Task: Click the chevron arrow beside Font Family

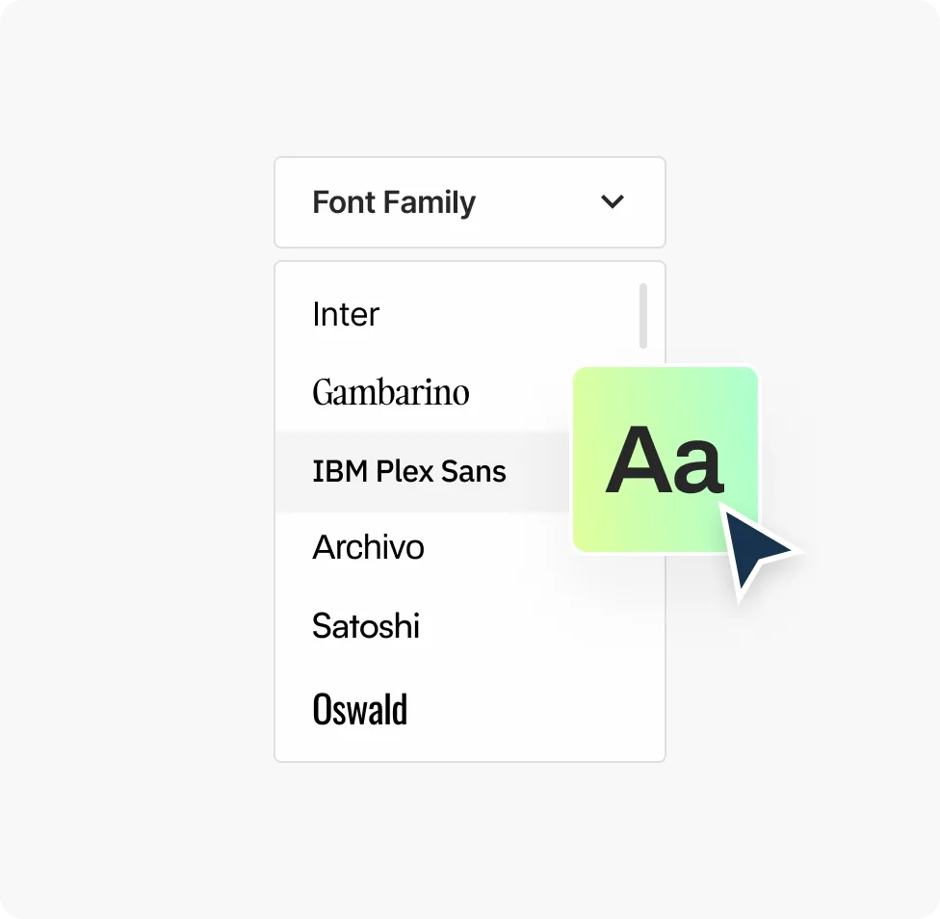Action: click(x=613, y=202)
